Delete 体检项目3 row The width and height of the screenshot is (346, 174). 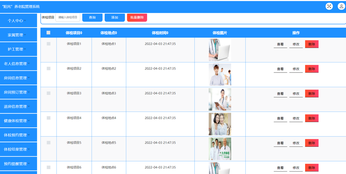[x=312, y=93]
